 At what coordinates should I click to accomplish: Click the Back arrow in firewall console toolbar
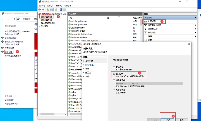(x=39, y=10)
